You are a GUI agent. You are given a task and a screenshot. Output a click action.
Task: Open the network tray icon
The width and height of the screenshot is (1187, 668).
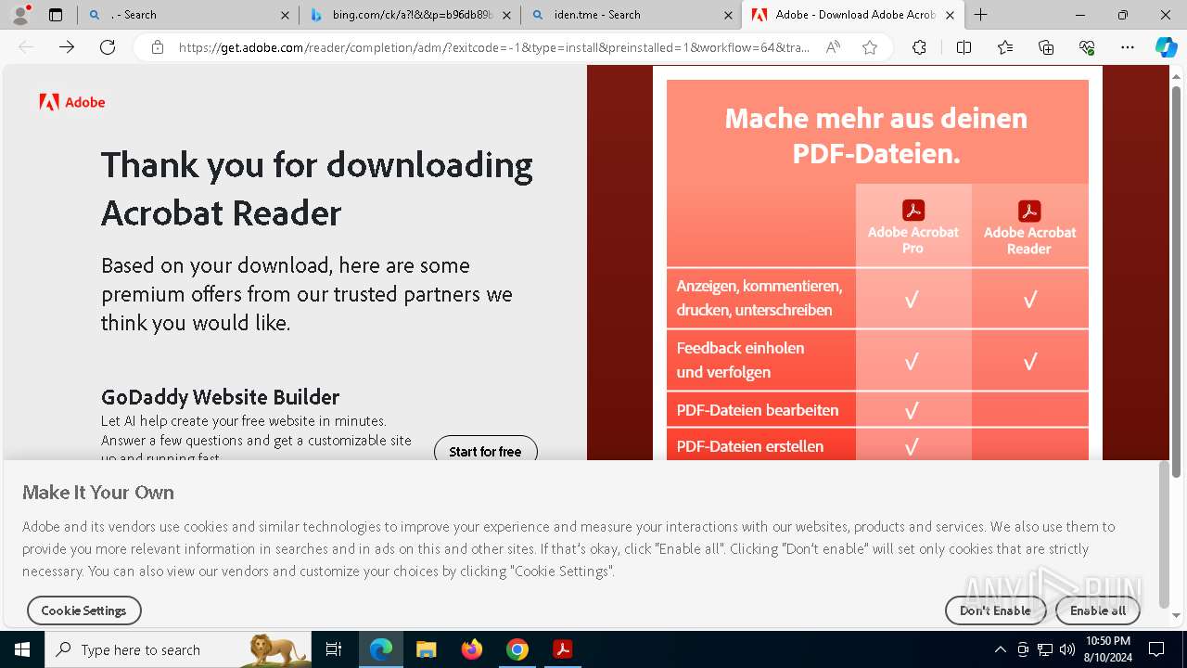1045,649
